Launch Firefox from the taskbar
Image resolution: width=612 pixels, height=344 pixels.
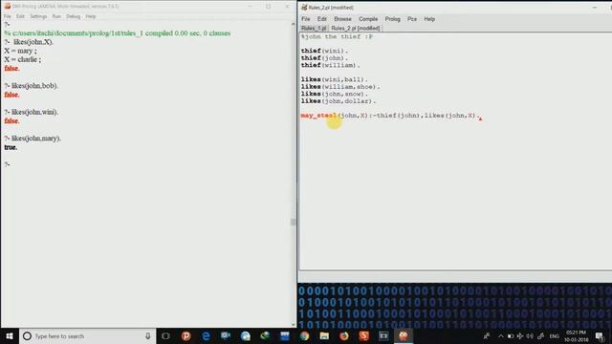coord(344,335)
